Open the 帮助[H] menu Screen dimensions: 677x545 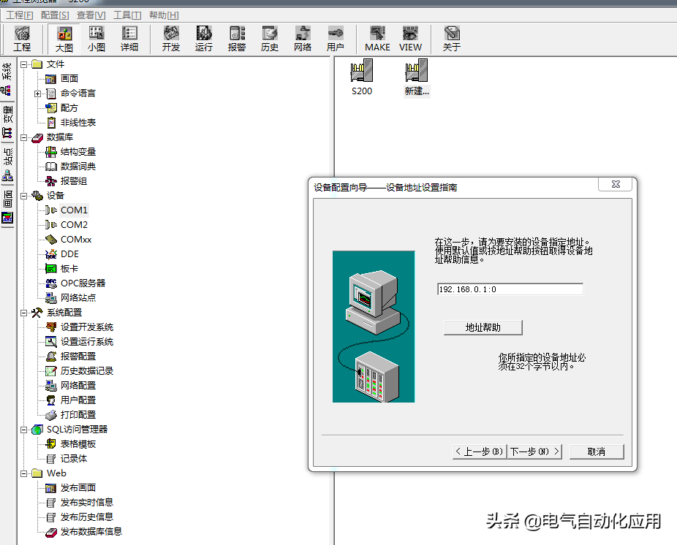pos(164,15)
